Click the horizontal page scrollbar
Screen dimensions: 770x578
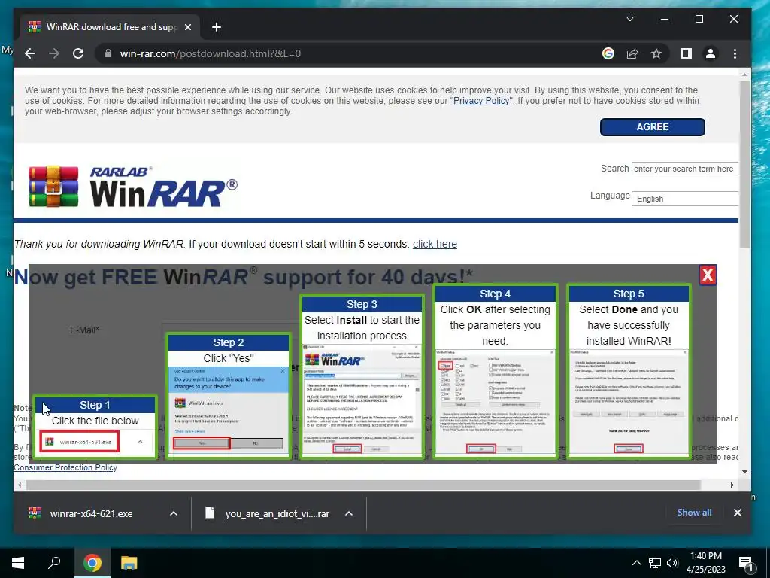click(x=363, y=485)
